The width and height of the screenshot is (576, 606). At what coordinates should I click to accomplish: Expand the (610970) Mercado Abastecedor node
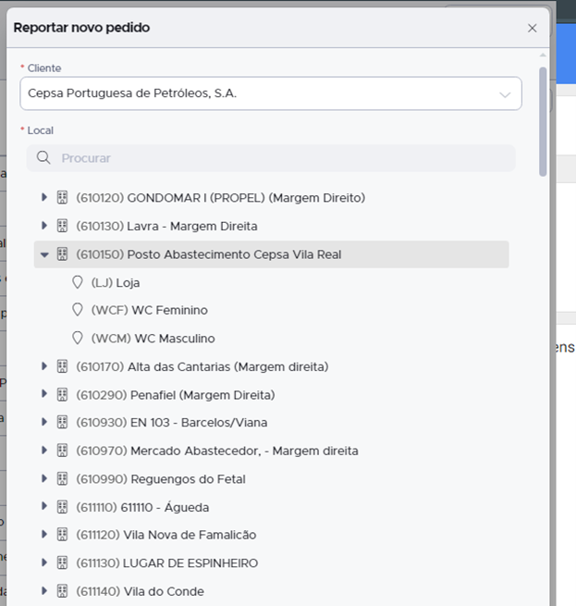[44, 450]
